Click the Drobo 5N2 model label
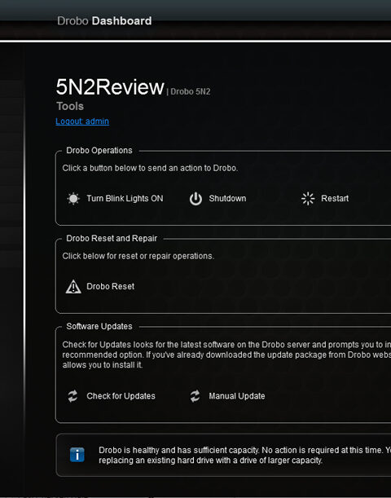 (x=190, y=91)
